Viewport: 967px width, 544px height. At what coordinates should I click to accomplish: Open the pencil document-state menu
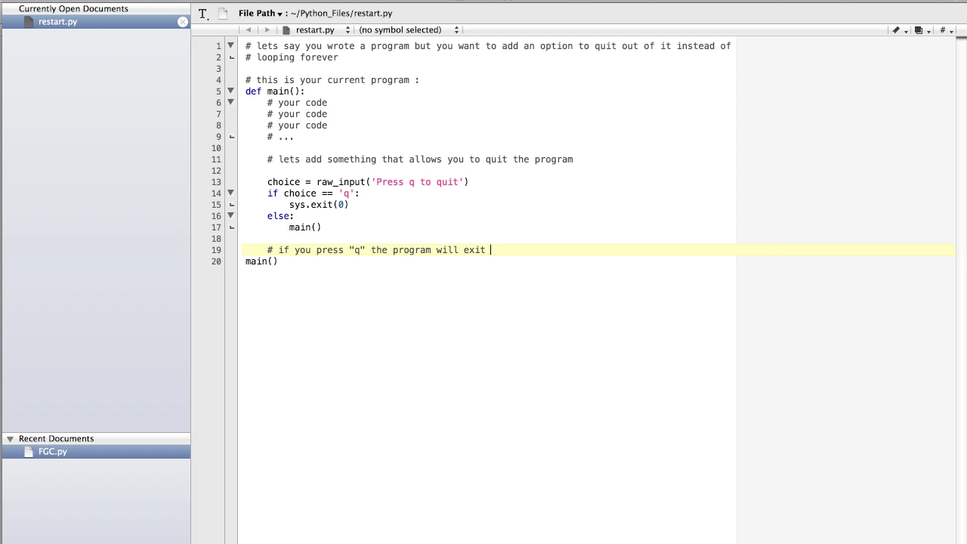click(899, 30)
